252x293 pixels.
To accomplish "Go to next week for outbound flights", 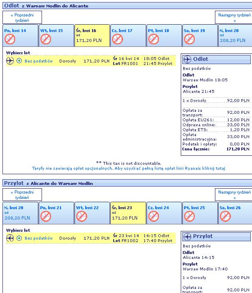I will click(234, 17).
